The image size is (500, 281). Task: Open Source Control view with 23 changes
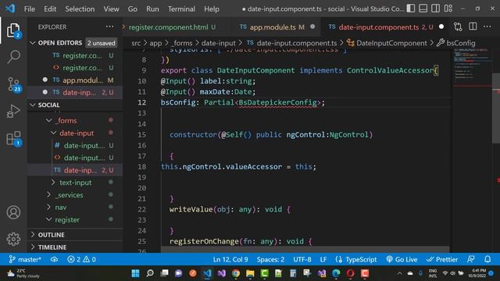coord(14,85)
